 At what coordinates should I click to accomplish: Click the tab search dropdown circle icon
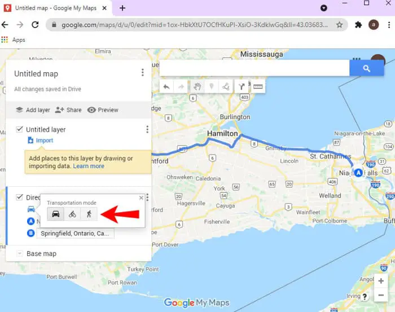pyautogui.click(x=324, y=8)
